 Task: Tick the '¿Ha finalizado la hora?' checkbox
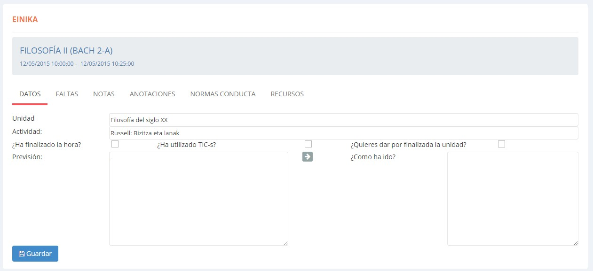tap(115, 144)
